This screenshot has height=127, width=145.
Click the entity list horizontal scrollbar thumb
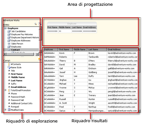[20, 54]
